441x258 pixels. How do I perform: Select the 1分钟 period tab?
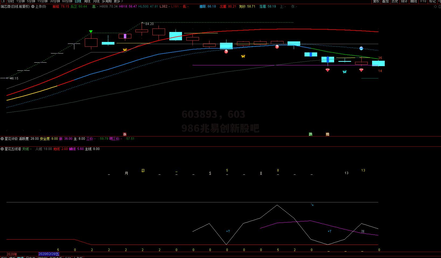(20, 1)
